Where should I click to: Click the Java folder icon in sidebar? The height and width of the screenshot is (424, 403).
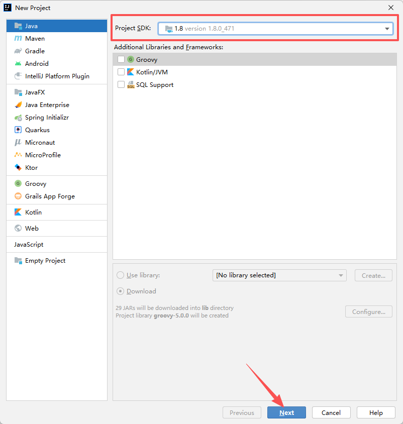pos(18,26)
